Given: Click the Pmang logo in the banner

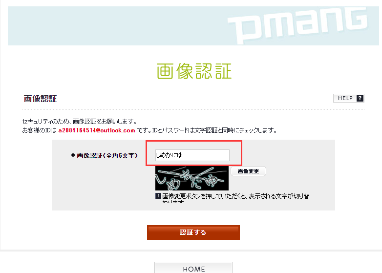Looking at the screenshot, I should 297,25.
